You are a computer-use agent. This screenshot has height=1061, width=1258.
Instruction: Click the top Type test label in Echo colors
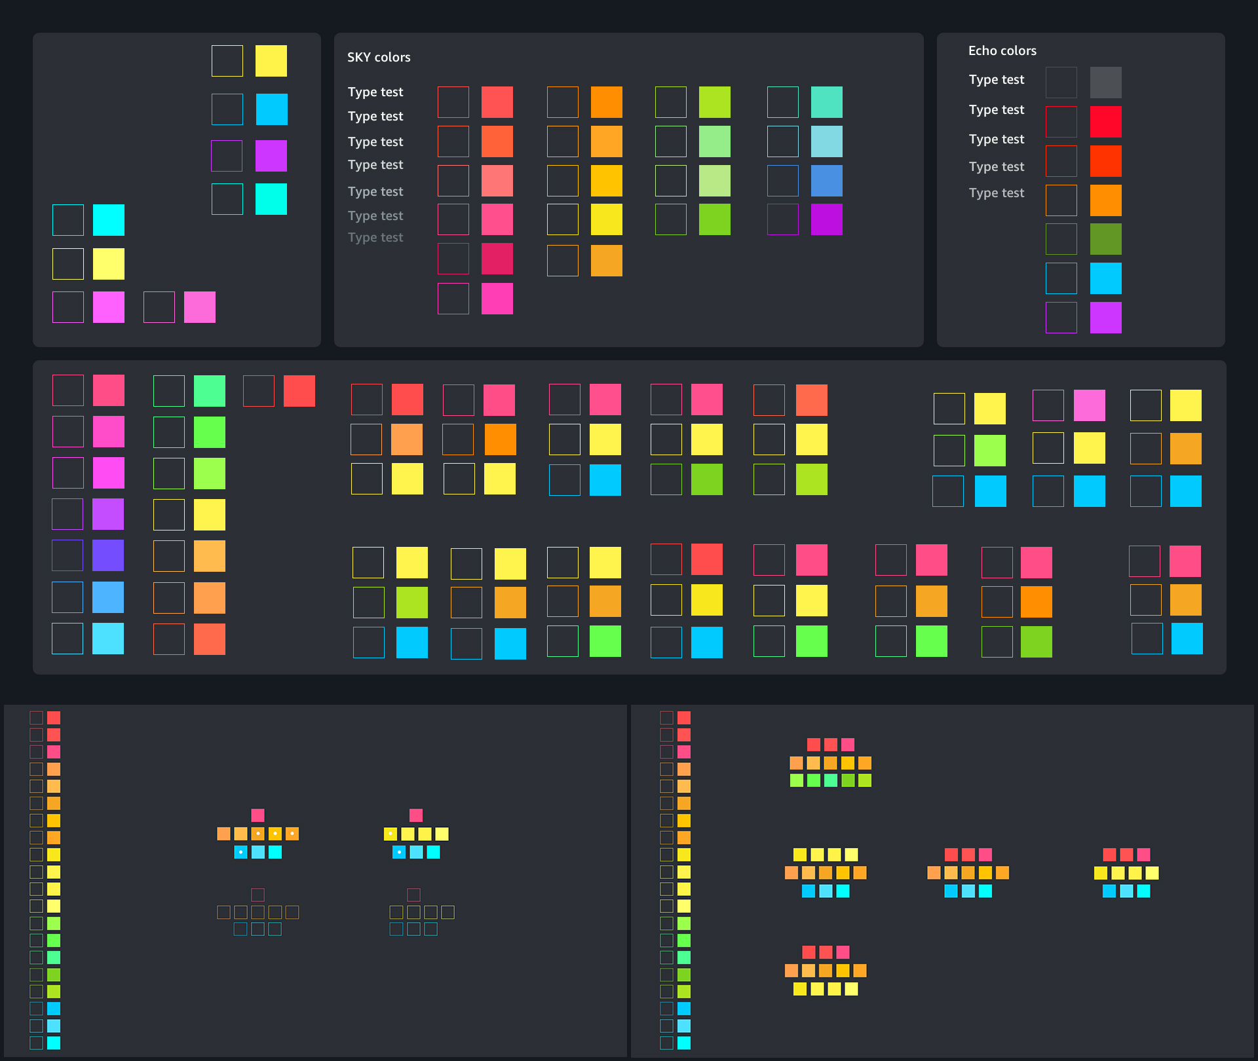coord(996,79)
